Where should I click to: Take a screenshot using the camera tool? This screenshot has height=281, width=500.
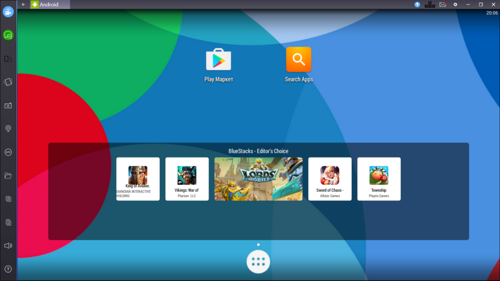click(x=7, y=104)
